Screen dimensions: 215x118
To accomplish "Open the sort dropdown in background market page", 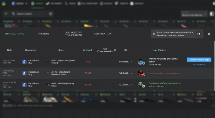I will (194, 14).
